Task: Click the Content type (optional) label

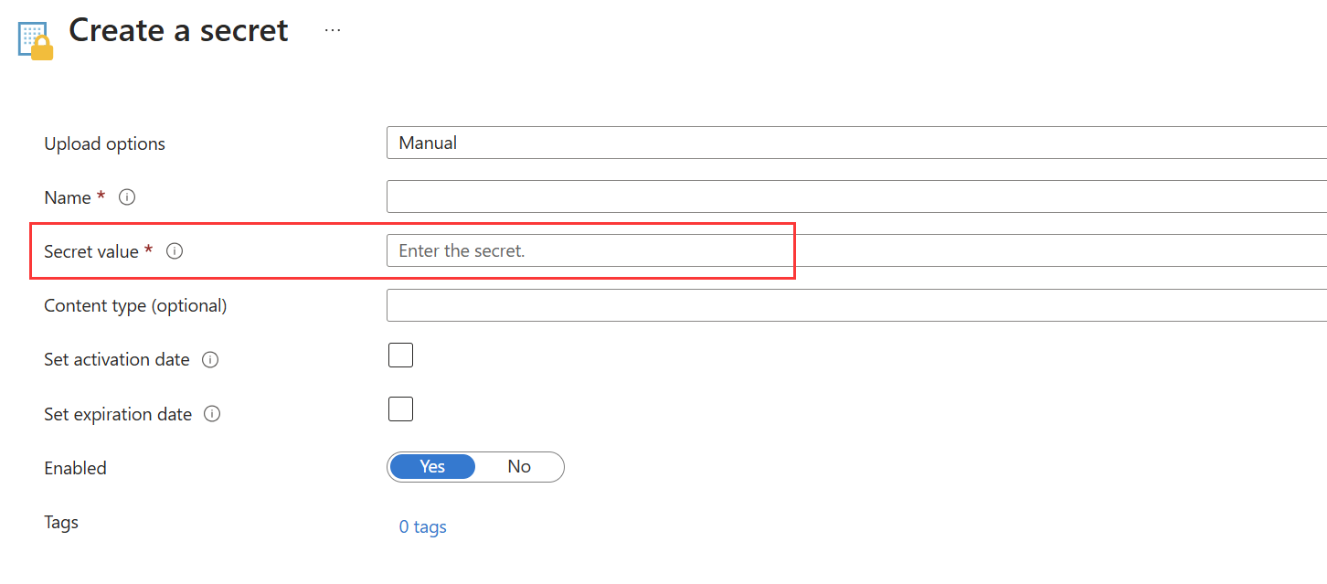Action: pos(135,306)
